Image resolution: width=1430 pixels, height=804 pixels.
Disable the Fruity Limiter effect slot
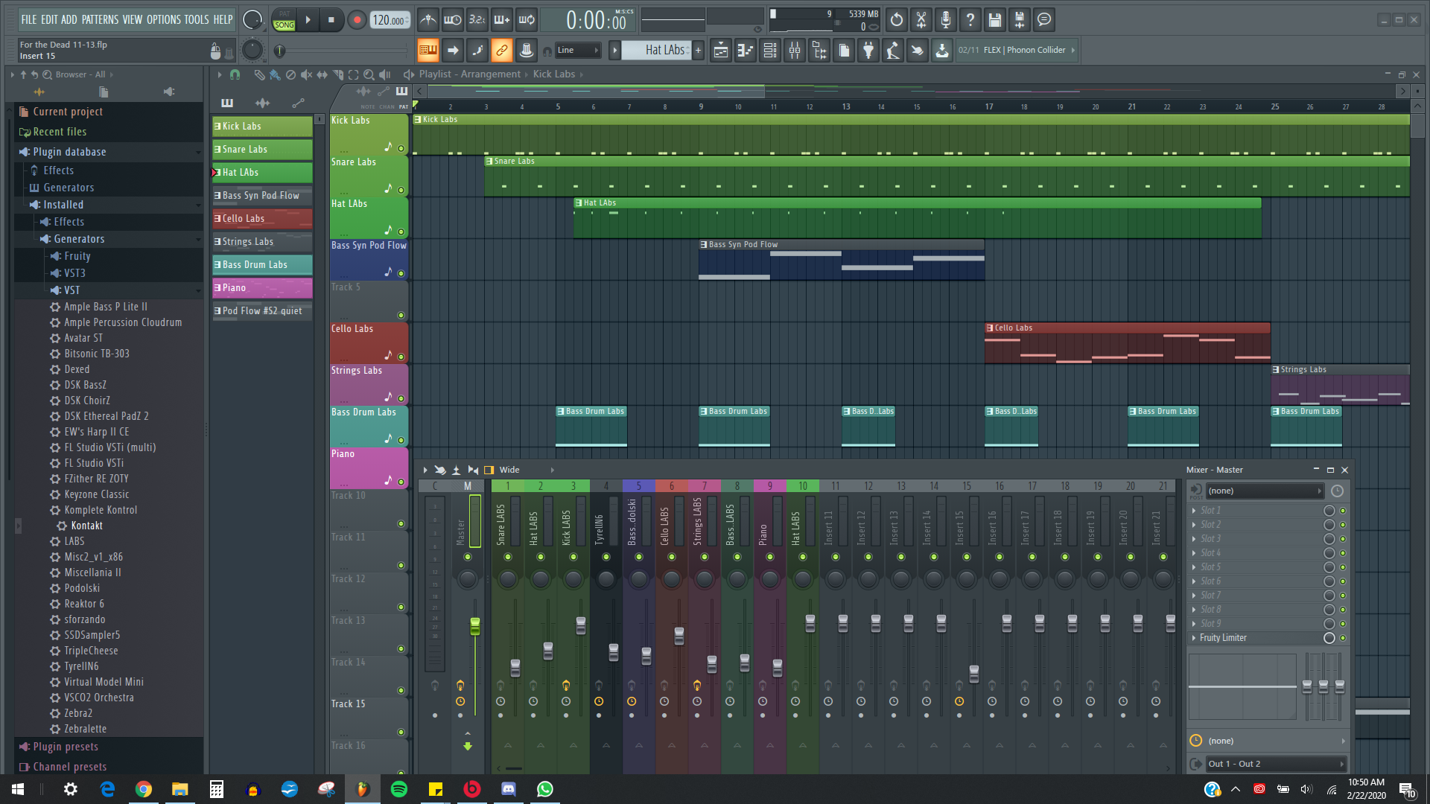(1343, 638)
